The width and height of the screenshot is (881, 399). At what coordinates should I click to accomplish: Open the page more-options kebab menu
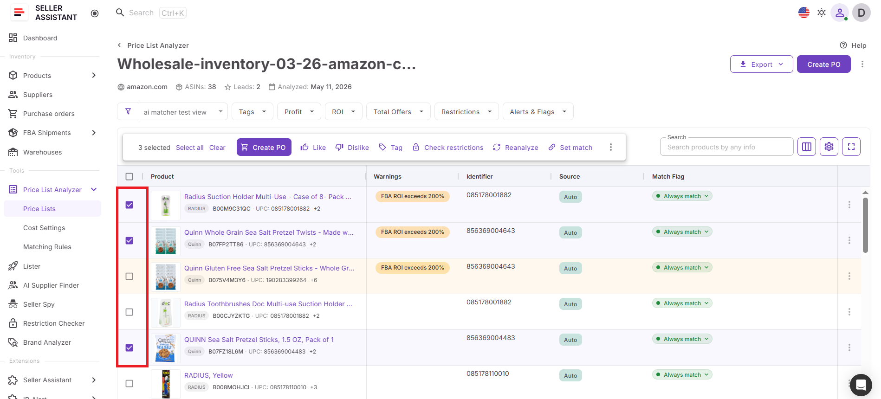pos(862,64)
